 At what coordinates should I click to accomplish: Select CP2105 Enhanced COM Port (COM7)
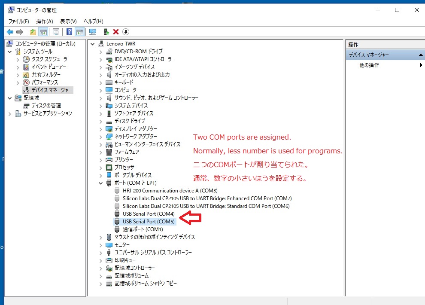(x=207, y=198)
